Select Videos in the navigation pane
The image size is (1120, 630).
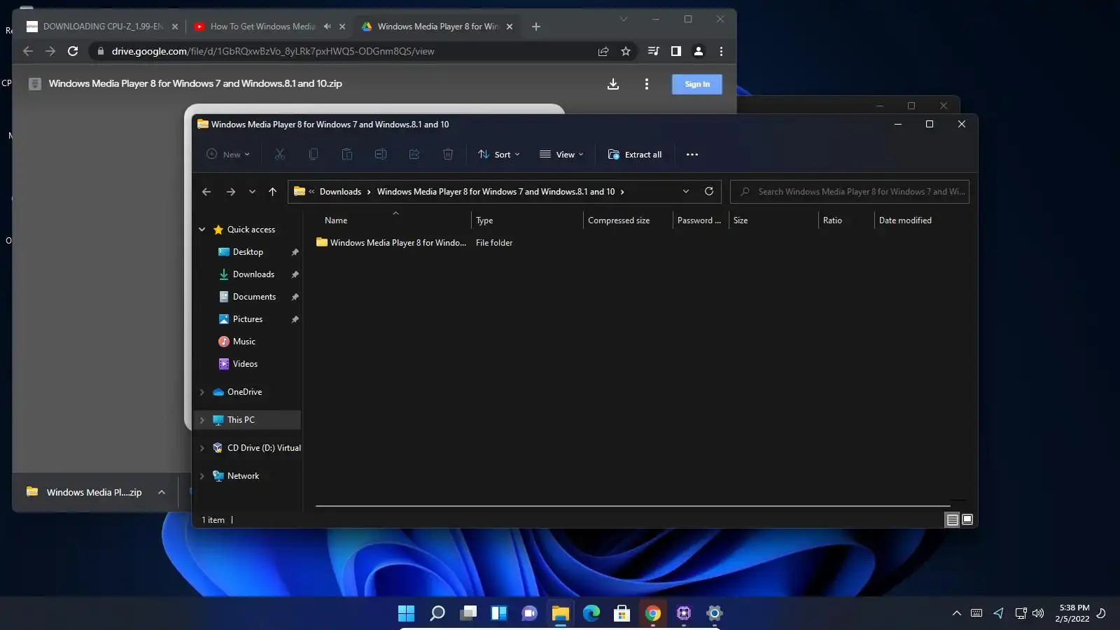tap(245, 364)
